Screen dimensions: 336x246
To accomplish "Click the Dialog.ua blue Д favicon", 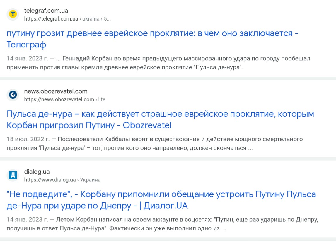I will 13,175.
